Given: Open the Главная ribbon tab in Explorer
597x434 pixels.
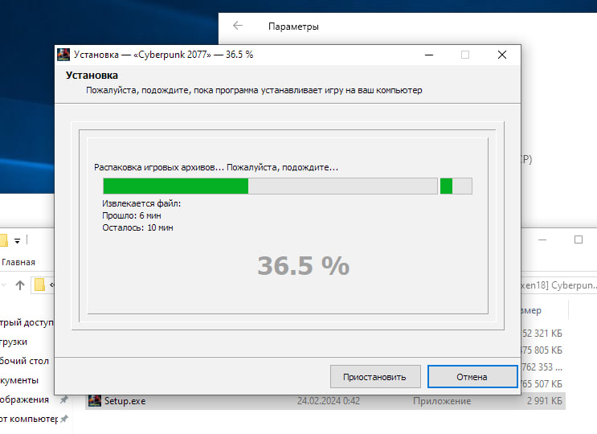Looking at the screenshot, I should (18, 262).
